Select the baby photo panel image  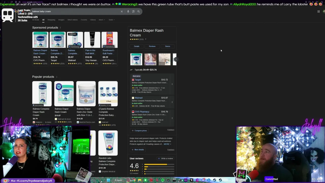tap(150, 59)
